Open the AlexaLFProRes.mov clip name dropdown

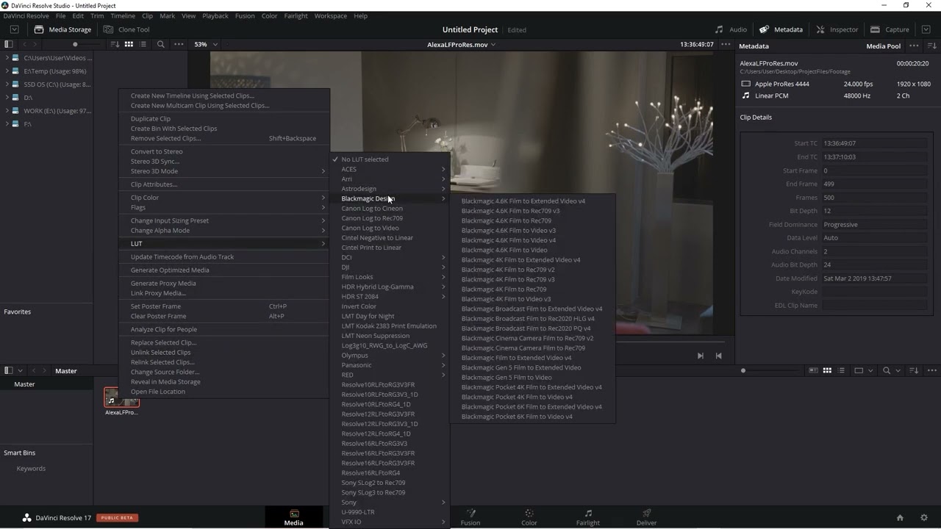(x=462, y=45)
